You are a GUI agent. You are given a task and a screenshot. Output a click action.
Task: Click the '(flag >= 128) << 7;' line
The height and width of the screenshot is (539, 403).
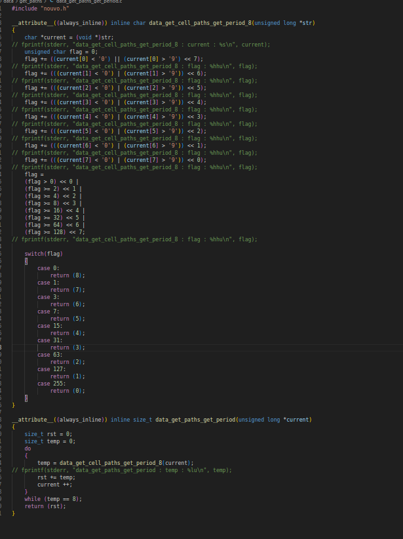54,232
